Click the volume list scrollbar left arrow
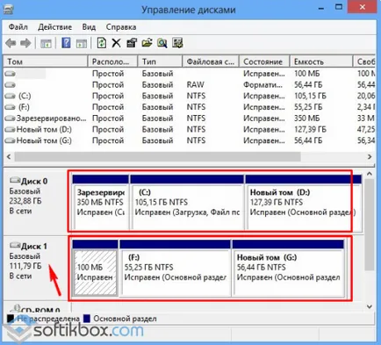The image size is (381, 345). point(9,157)
